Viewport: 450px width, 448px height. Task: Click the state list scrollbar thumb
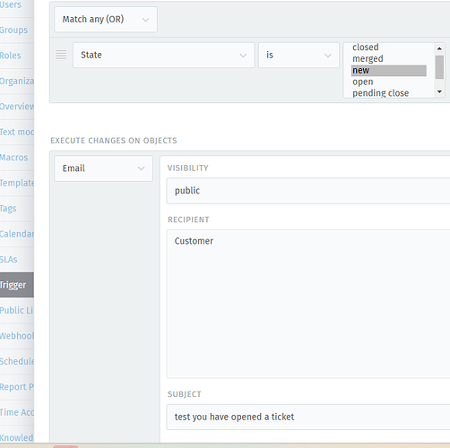[439, 67]
